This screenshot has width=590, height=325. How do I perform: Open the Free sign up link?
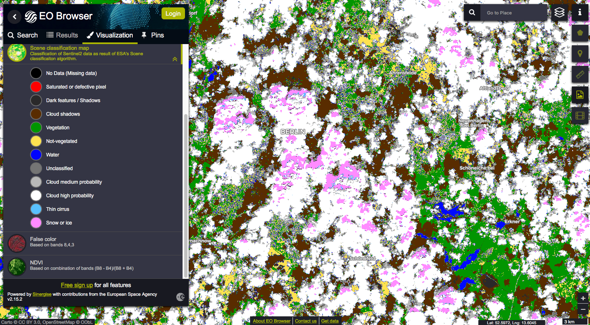pos(77,285)
